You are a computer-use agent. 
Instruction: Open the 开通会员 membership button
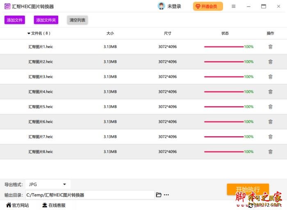pos(208,7)
